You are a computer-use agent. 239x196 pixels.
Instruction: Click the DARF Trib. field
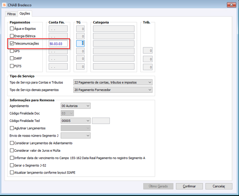[148, 59]
